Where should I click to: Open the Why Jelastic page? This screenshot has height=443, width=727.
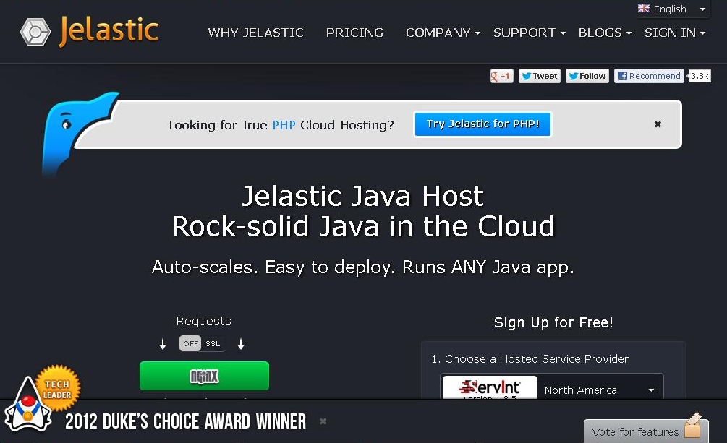click(x=256, y=33)
